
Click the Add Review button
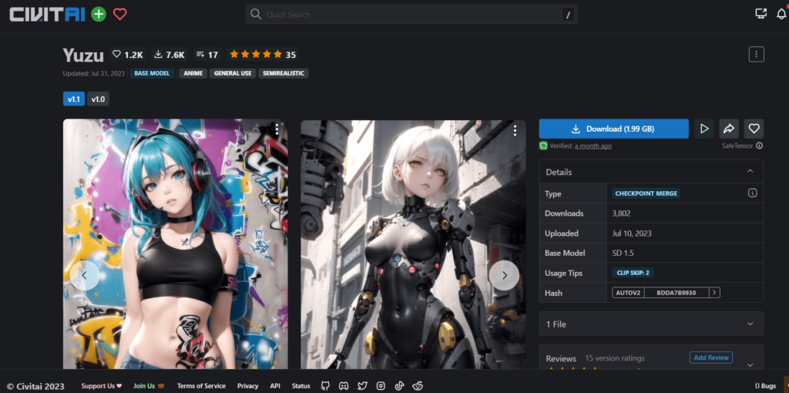pyautogui.click(x=710, y=358)
